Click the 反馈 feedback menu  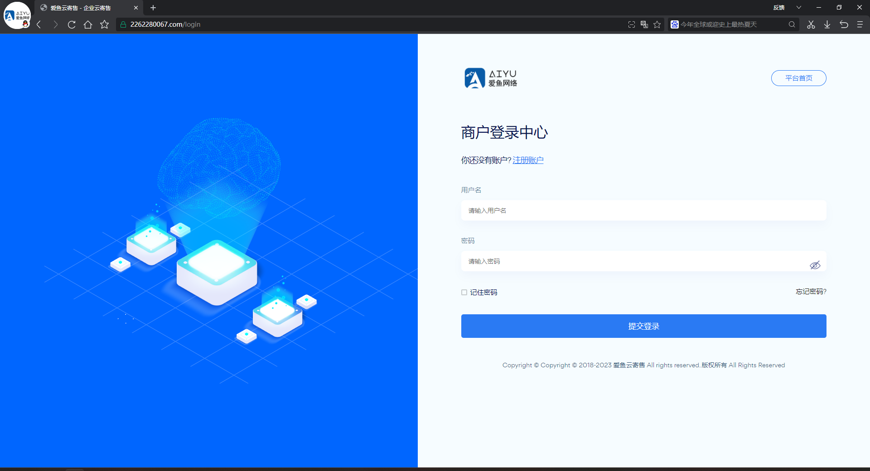point(779,7)
